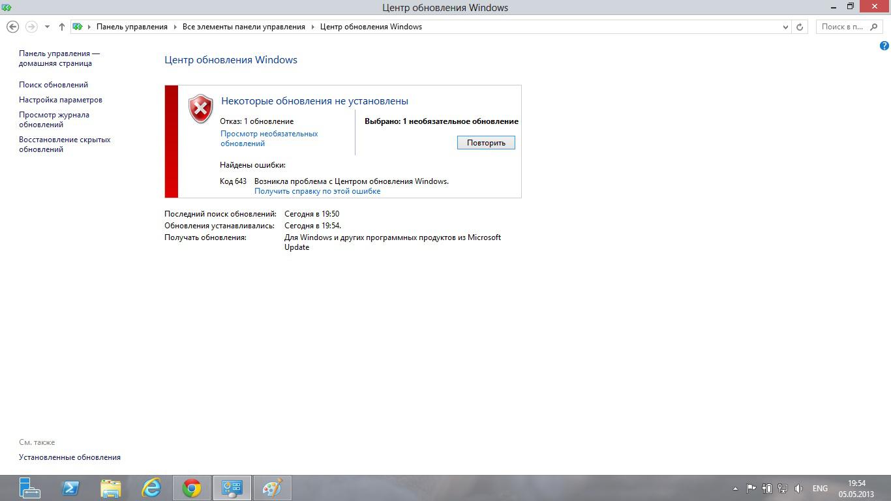The image size is (891, 501).
Task: Go up one level with Up arrow
Action: point(62,27)
